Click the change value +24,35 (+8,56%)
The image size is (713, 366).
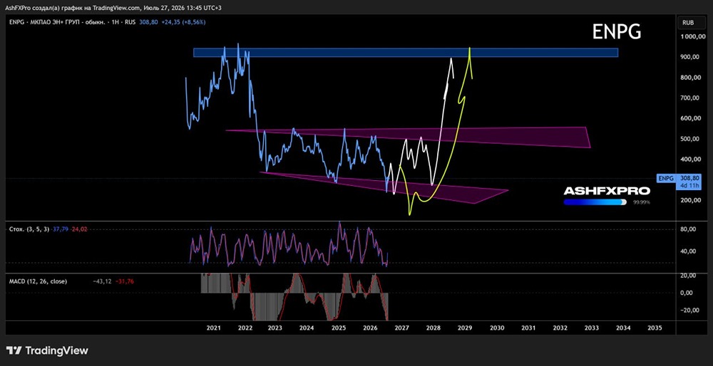183,21
